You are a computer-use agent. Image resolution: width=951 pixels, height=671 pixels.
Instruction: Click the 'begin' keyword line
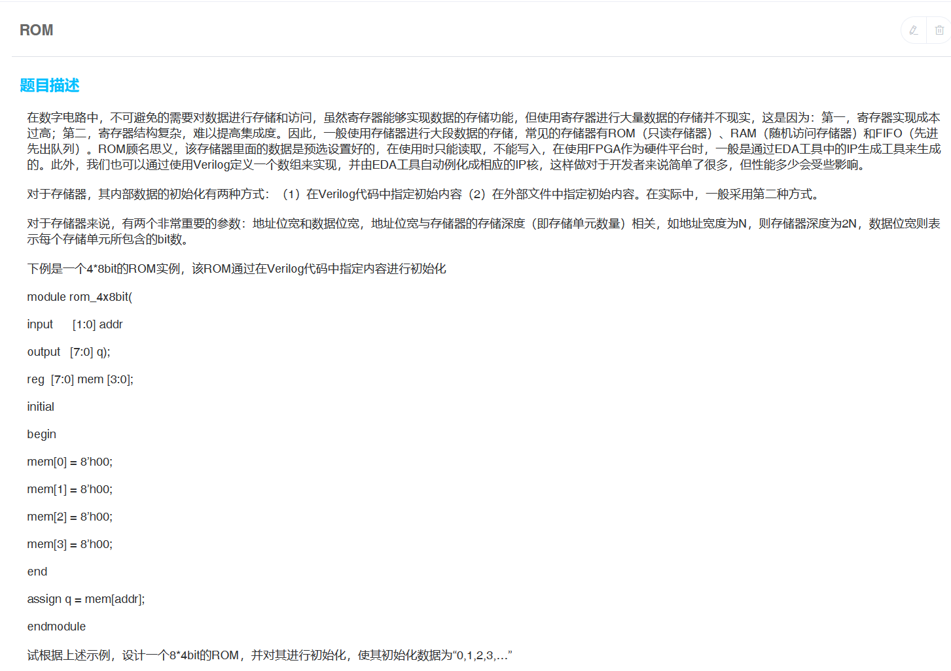tap(41, 434)
